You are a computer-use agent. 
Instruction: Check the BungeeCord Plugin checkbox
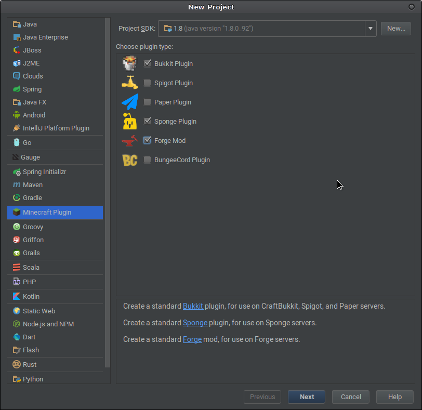pyautogui.click(x=147, y=160)
